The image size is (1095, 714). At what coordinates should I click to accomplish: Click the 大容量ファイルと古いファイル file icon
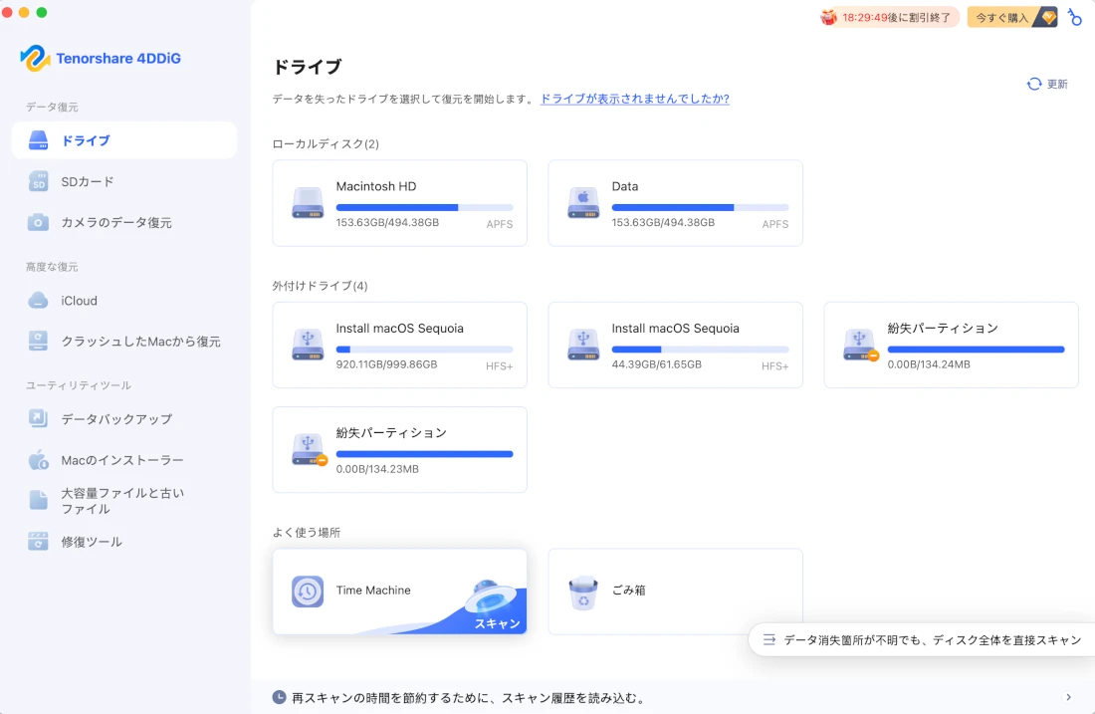click(x=38, y=500)
